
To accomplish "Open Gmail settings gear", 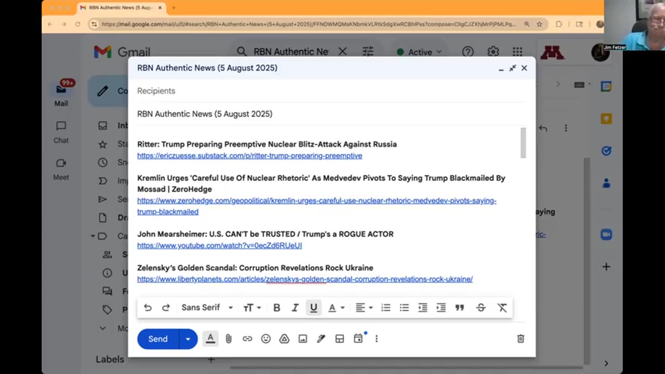I will tap(493, 52).
